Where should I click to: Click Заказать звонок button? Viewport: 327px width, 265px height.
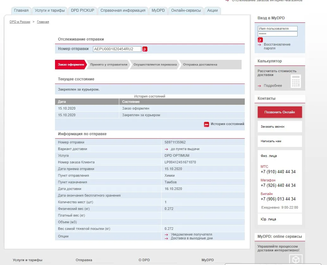pyautogui.click(x=280, y=127)
